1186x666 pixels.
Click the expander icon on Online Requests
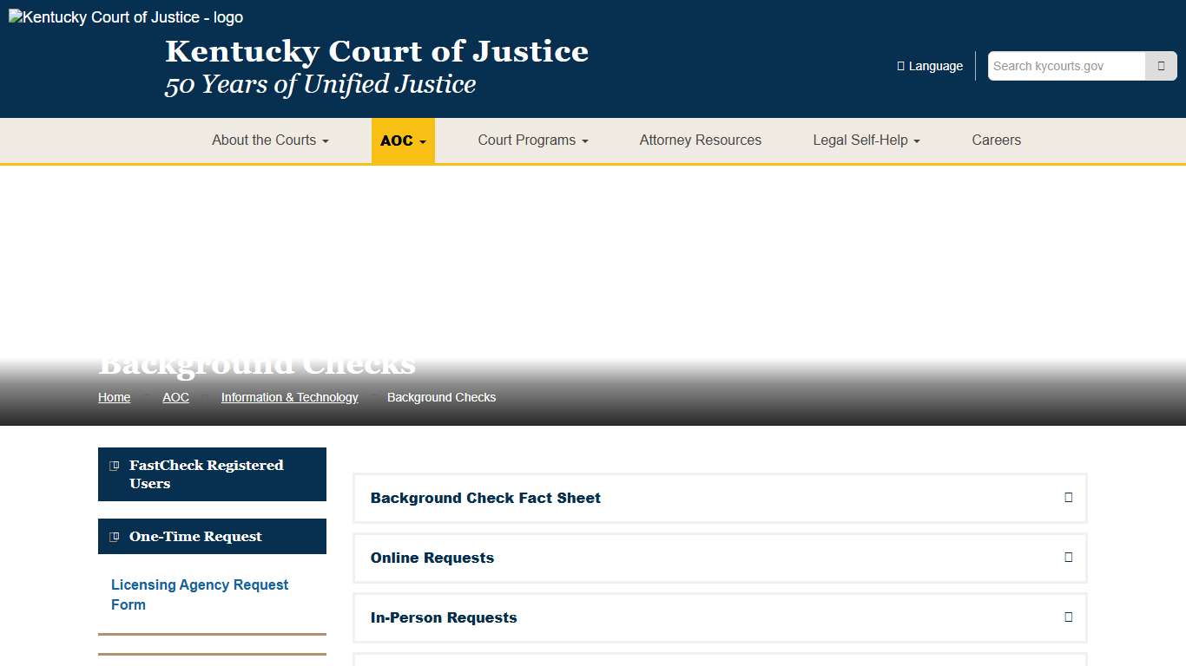click(1067, 558)
